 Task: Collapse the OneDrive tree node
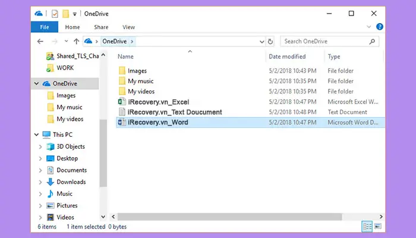coord(36,84)
